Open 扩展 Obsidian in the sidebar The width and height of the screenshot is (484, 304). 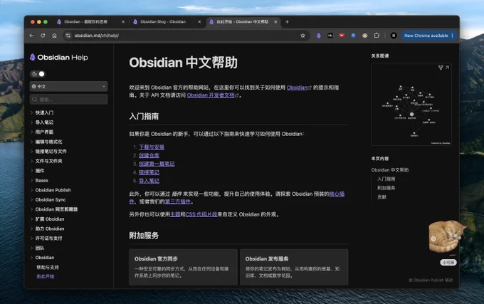tap(50, 219)
